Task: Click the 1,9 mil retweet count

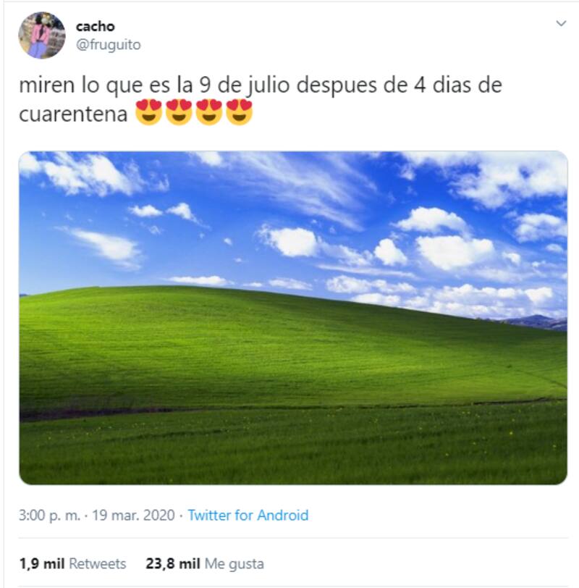Action: (x=42, y=563)
